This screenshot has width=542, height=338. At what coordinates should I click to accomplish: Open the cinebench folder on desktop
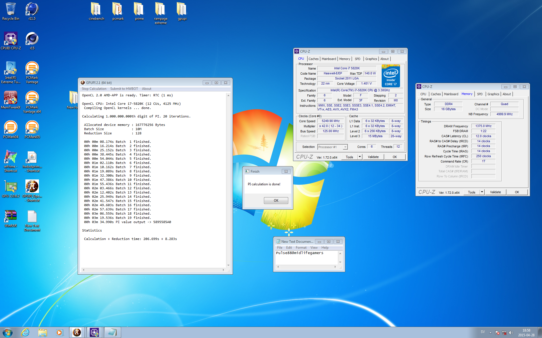pyautogui.click(x=96, y=11)
